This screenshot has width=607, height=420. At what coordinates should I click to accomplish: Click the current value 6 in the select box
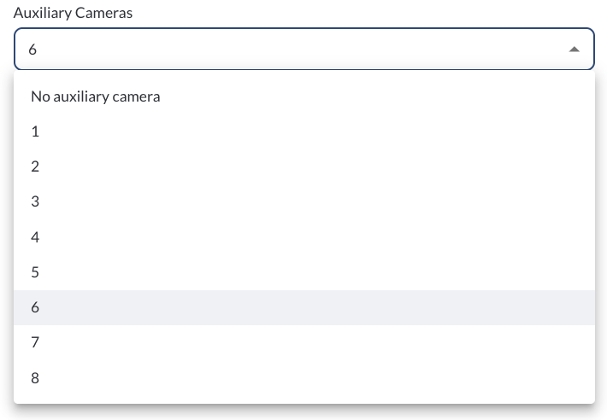pos(32,50)
